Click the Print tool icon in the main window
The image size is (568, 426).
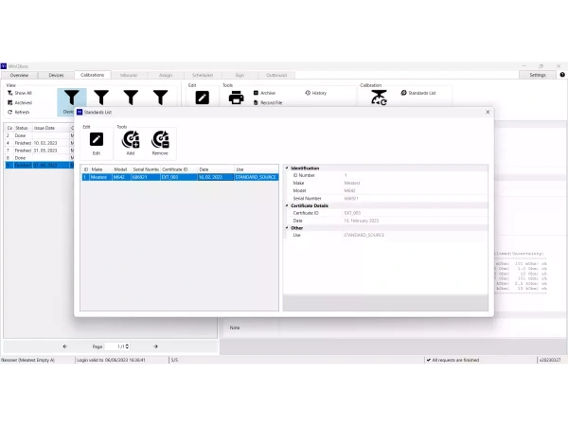pos(236,98)
